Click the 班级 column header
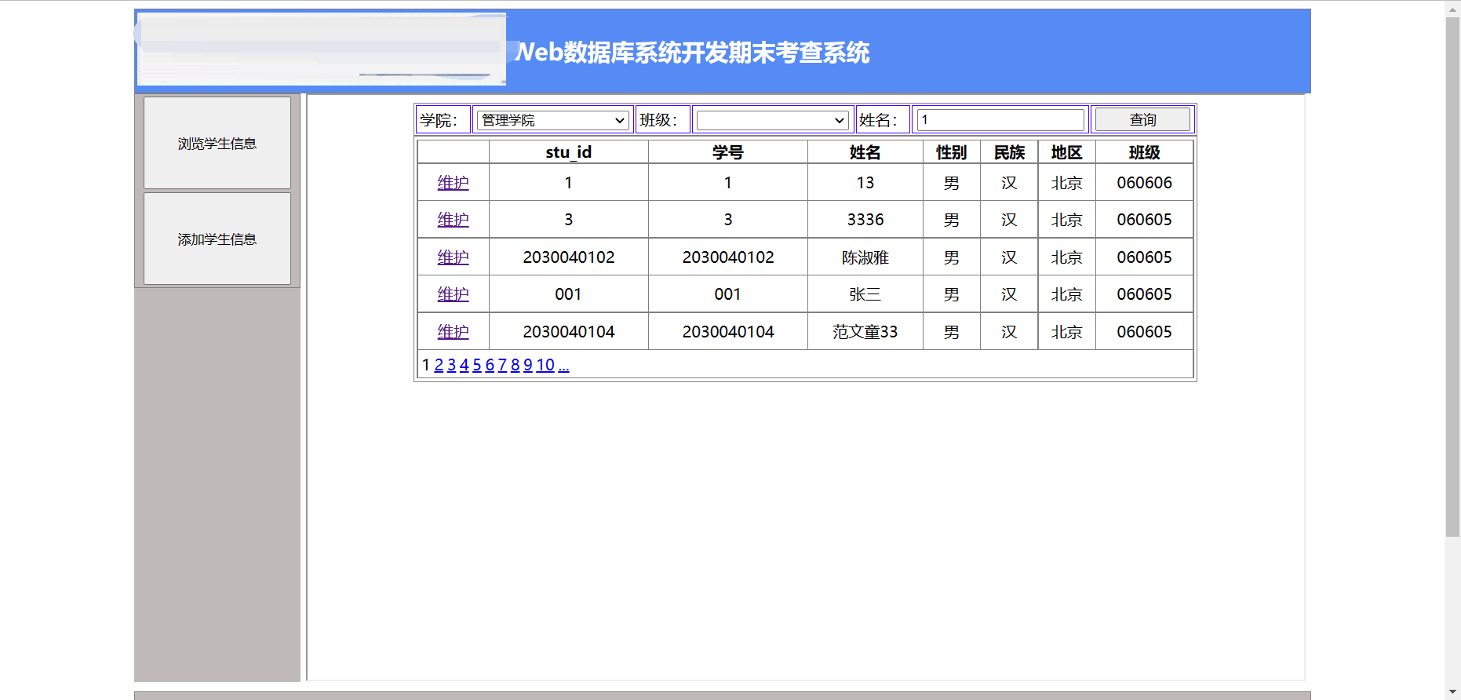 pyautogui.click(x=1145, y=152)
